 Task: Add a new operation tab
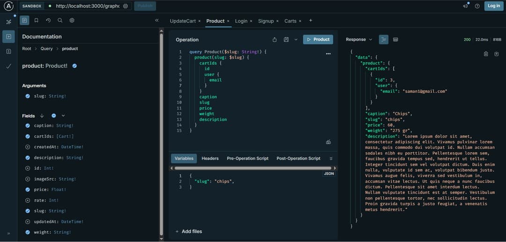pos(311,21)
